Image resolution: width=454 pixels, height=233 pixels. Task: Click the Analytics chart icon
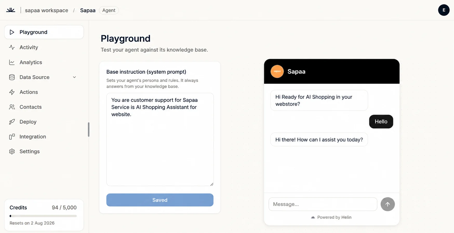coord(12,62)
